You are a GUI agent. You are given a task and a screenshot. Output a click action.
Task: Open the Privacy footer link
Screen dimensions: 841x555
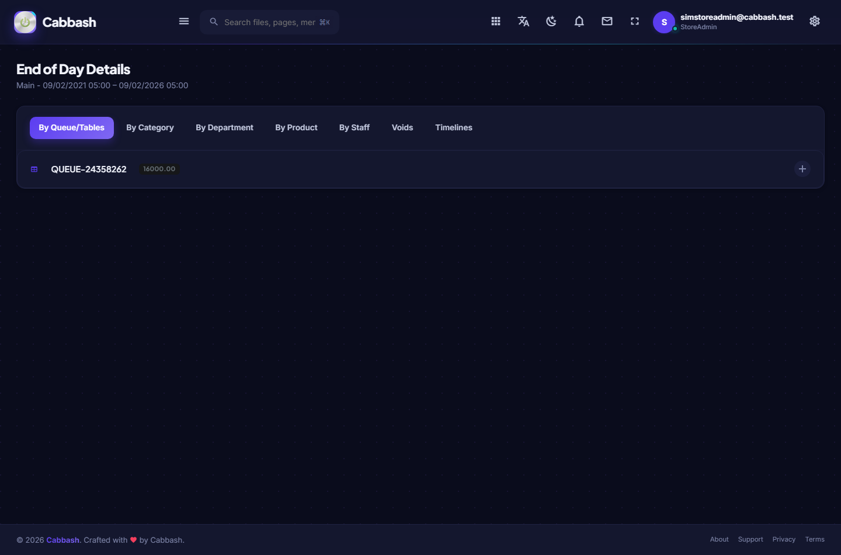click(784, 540)
